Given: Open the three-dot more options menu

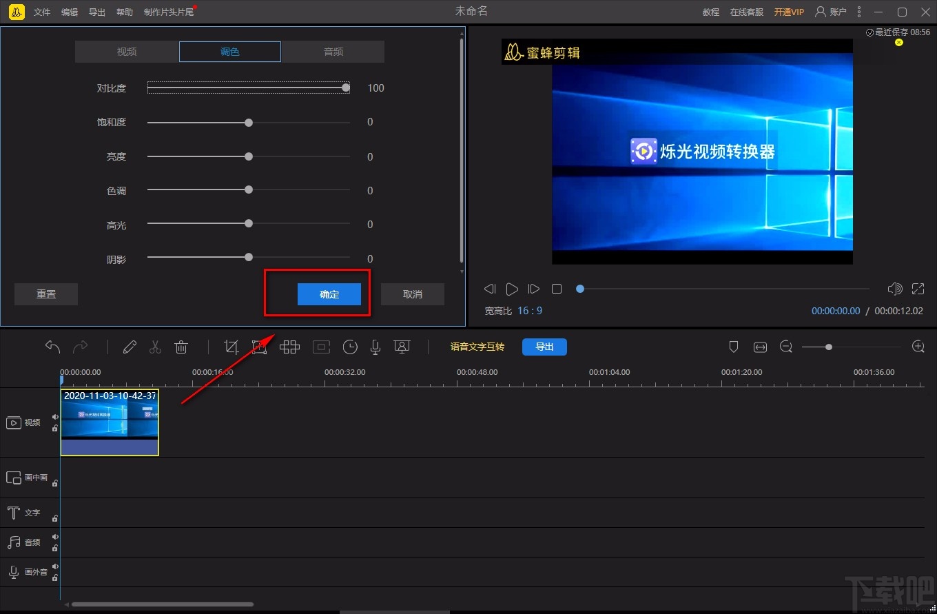Looking at the screenshot, I should [x=858, y=12].
